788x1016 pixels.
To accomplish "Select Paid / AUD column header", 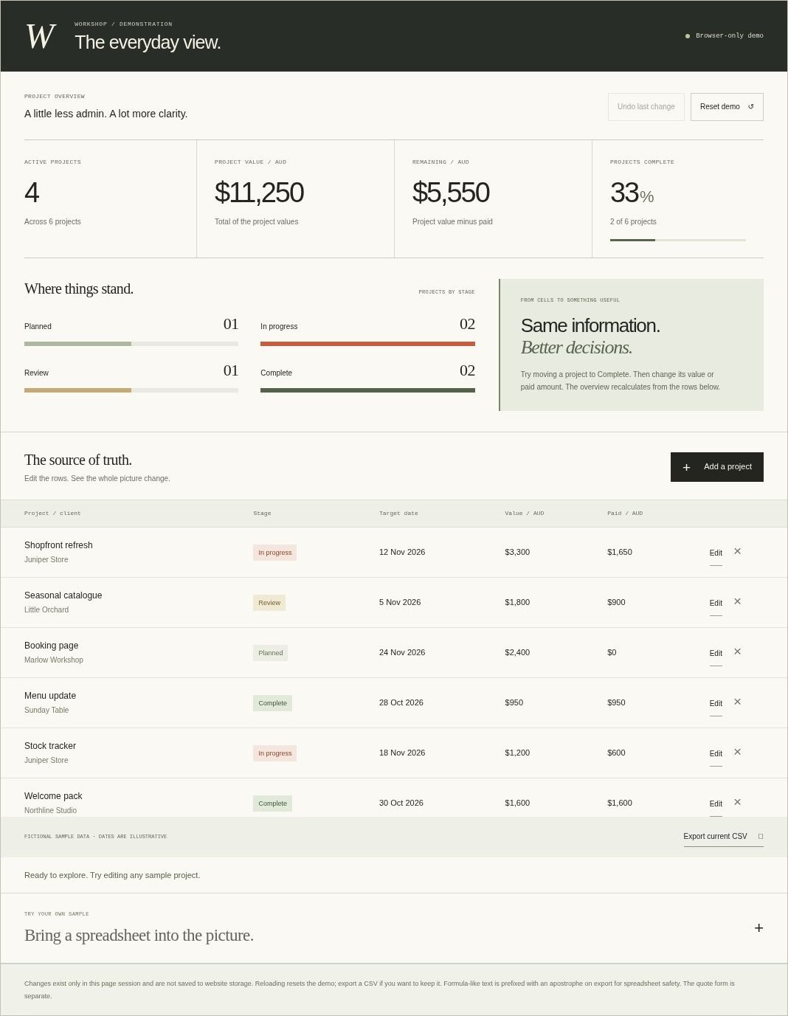I will coord(625,513).
